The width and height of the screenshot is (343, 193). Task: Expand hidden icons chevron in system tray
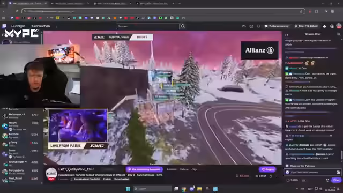[x=297, y=189]
